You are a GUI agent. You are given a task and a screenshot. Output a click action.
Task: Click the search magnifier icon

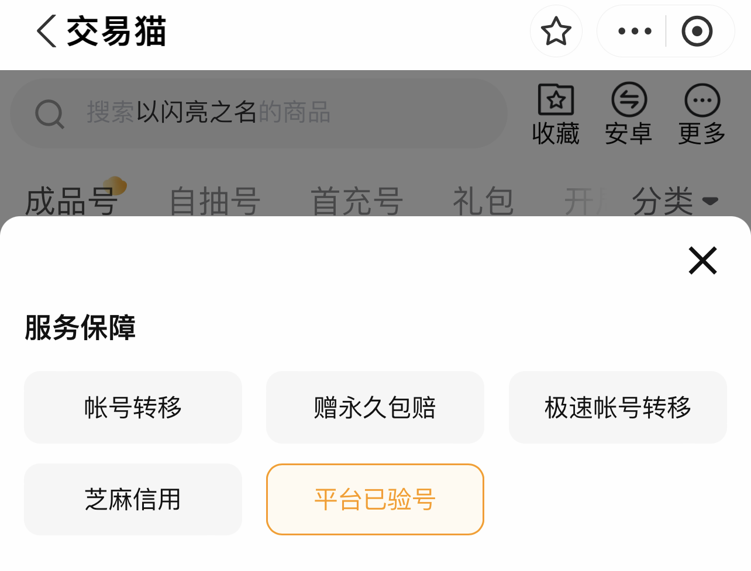(x=50, y=113)
